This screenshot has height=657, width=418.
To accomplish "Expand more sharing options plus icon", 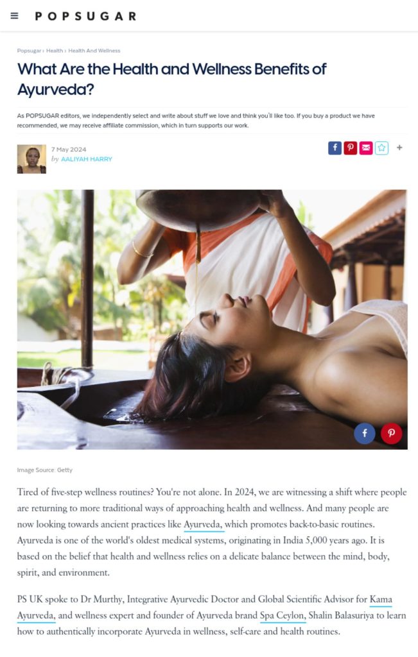I will [399, 148].
